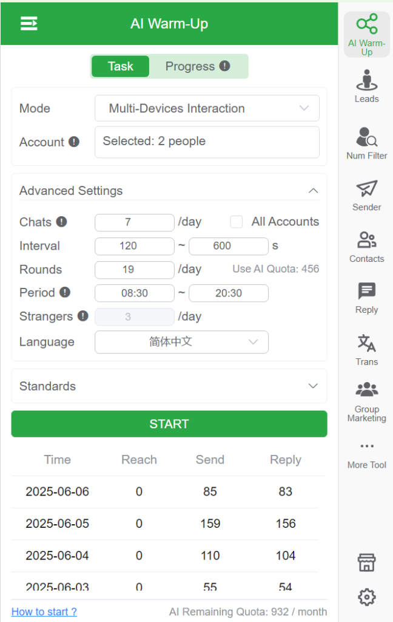This screenshot has height=622, width=393.
Task: Open the Reply chat-bubble tool
Action: point(366,298)
